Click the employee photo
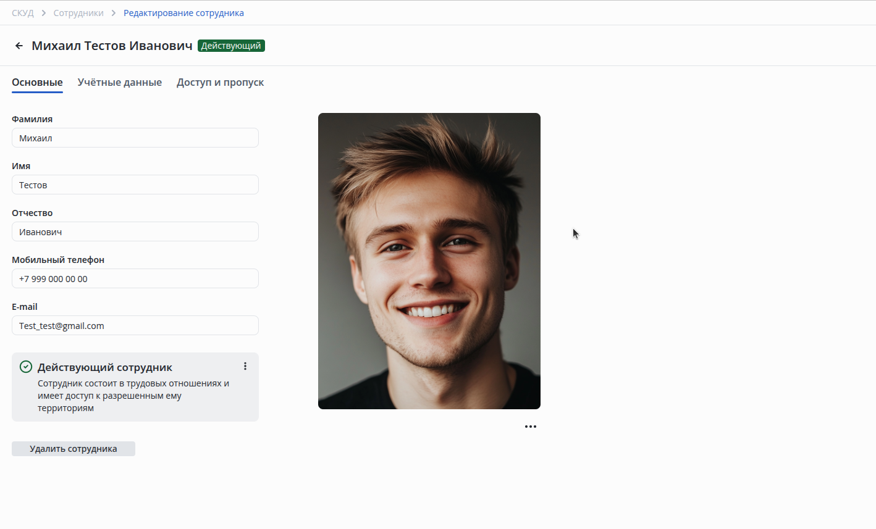Image resolution: width=876 pixels, height=529 pixels. coord(429,260)
